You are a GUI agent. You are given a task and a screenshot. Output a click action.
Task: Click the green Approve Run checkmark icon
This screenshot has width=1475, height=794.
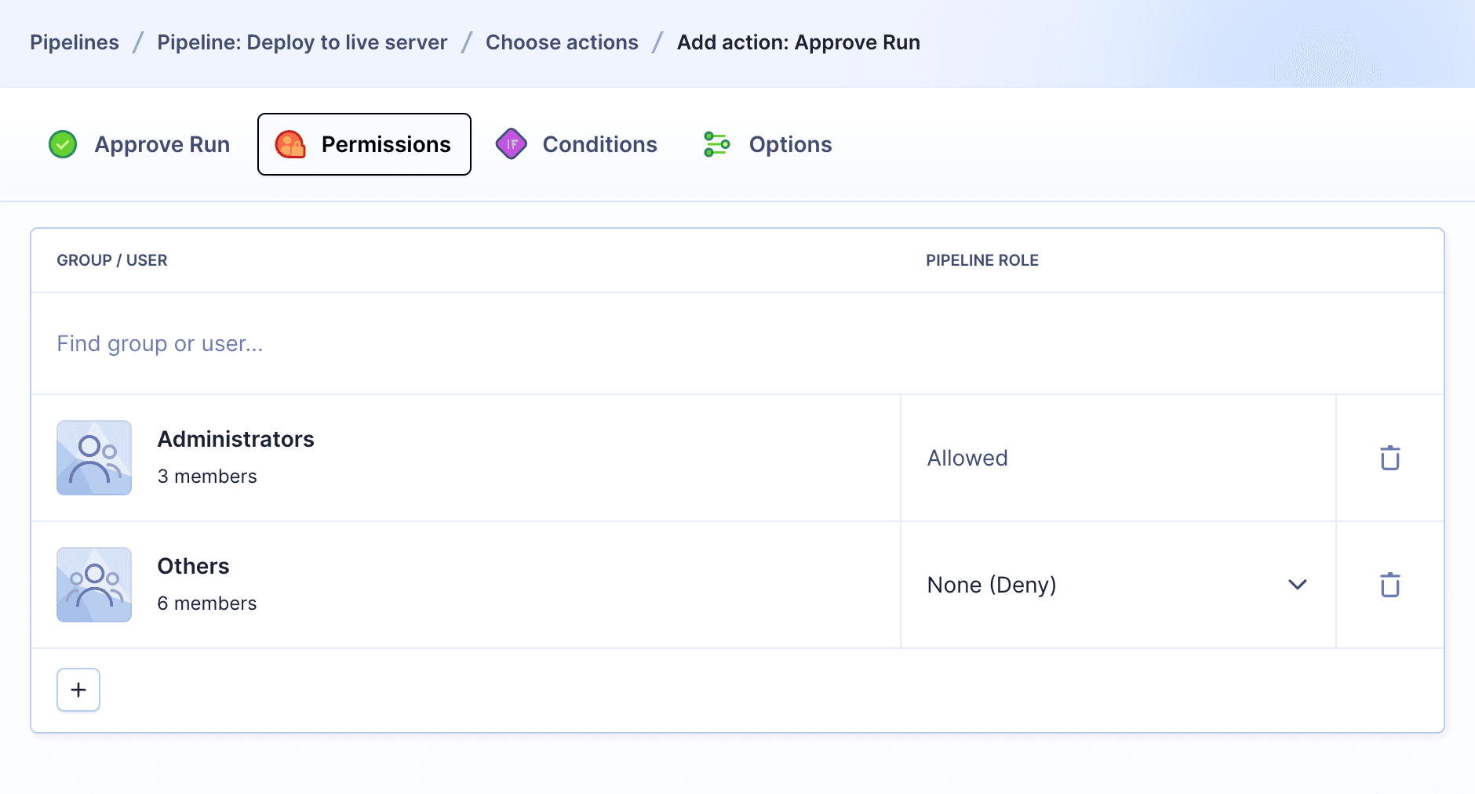pyautogui.click(x=63, y=144)
